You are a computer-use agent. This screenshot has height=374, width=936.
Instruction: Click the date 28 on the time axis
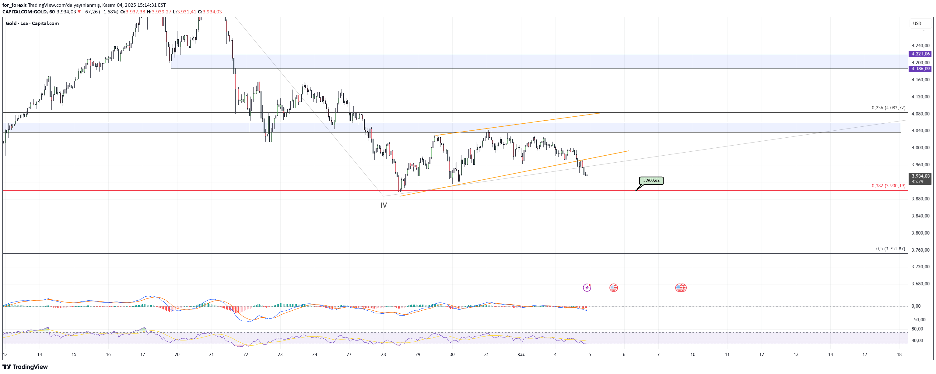coord(383,355)
